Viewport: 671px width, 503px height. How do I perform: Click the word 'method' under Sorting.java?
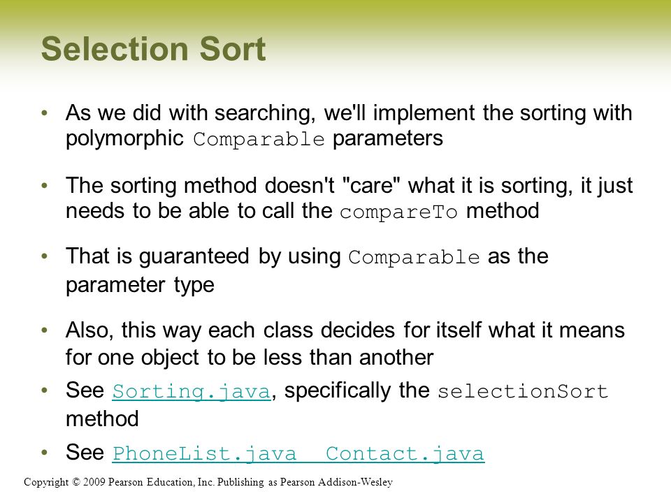click(102, 418)
